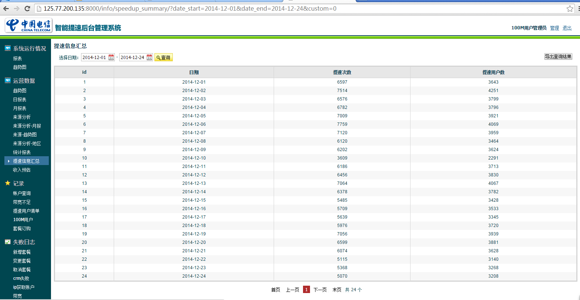Open 100M用户 menu item
The width and height of the screenshot is (580, 300).
(23, 220)
